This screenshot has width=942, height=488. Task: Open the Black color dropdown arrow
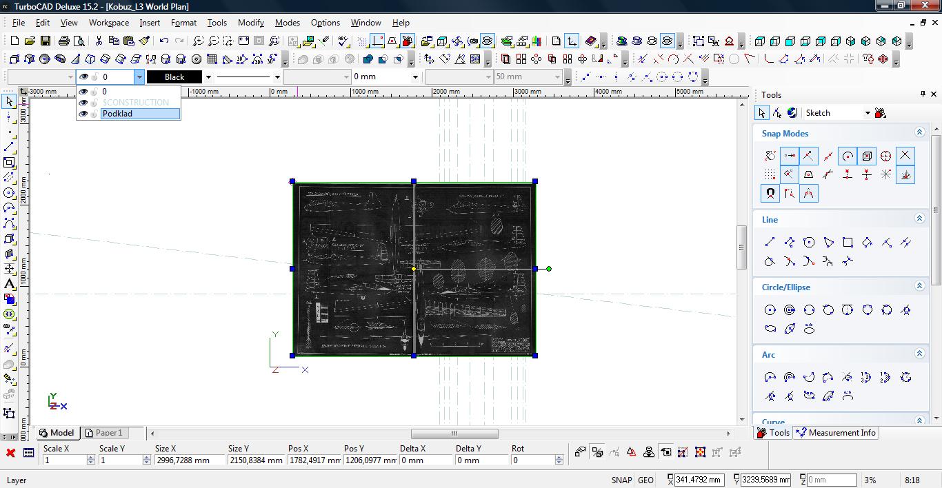(x=208, y=77)
